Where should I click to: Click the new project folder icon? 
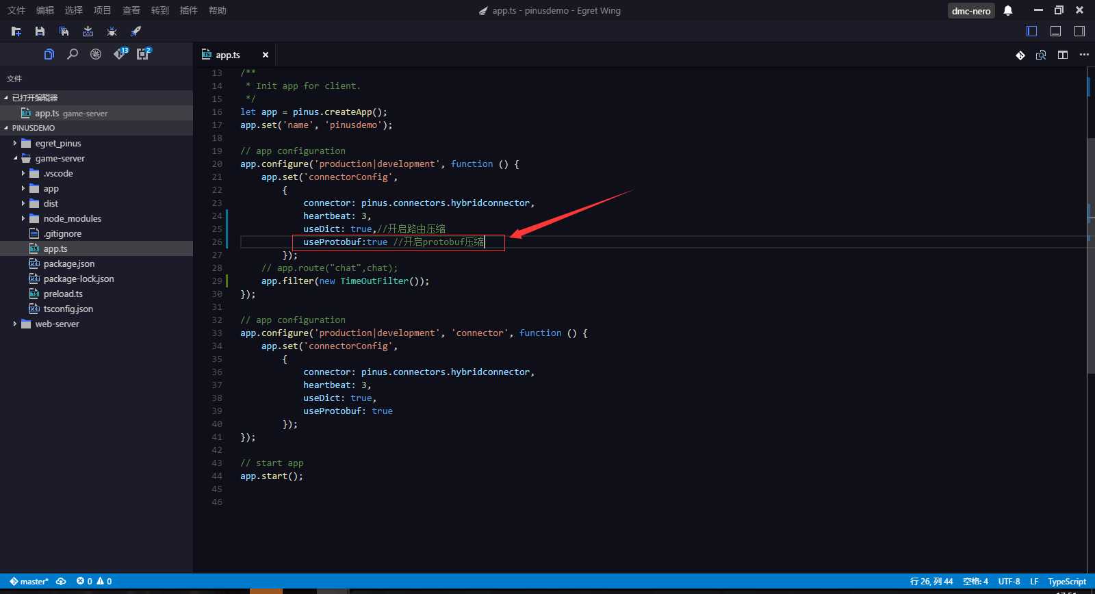(16, 31)
